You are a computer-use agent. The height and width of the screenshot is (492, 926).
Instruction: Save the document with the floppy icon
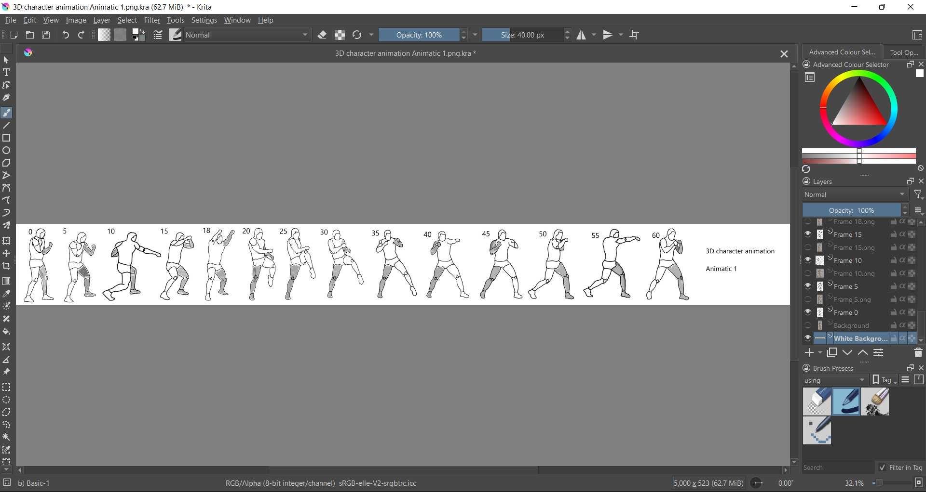click(x=46, y=35)
